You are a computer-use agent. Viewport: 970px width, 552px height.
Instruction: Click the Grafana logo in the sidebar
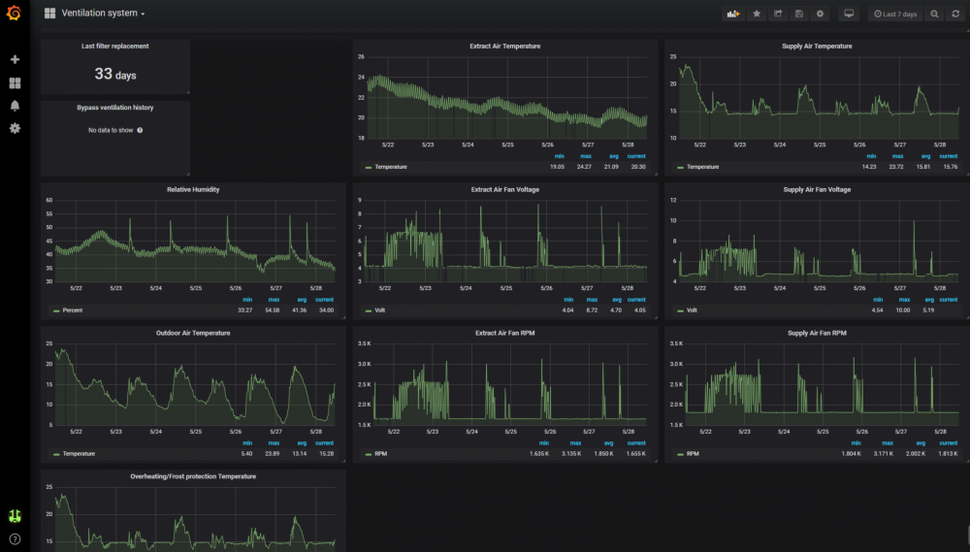coord(15,14)
